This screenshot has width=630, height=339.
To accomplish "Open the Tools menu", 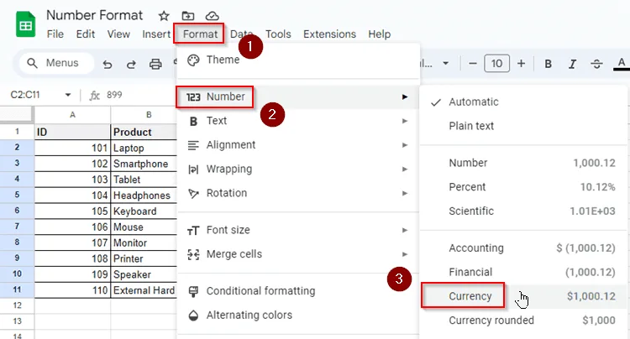I will click(x=278, y=34).
